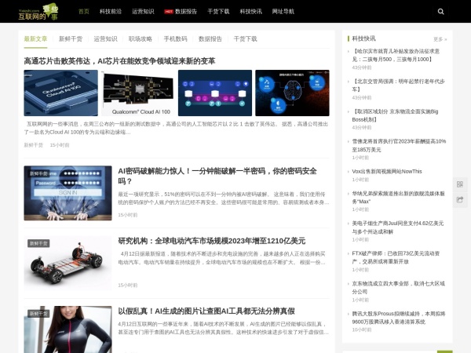Open 网址导航 navigation item
Image resolution: width=471 pixels, height=353 pixels.
[x=283, y=12]
